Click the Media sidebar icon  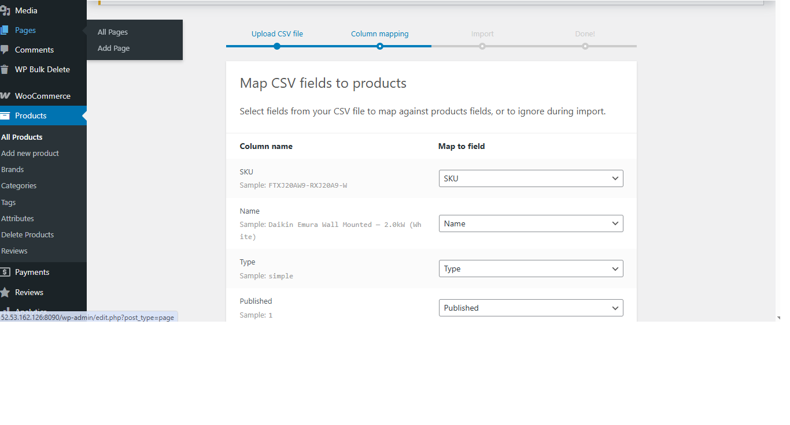coord(5,10)
